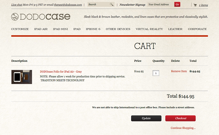The image size is (219, 135).
Task: Click the cart 'Total $144.95' summary
Action: point(180,96)
